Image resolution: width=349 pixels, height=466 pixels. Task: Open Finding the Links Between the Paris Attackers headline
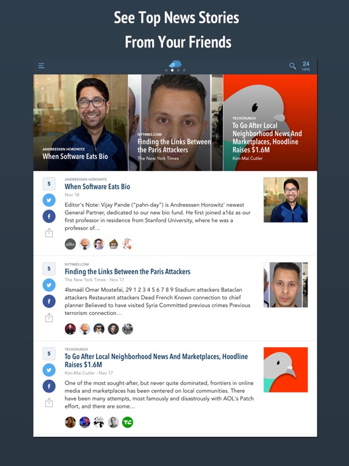(x=128, y=272)
